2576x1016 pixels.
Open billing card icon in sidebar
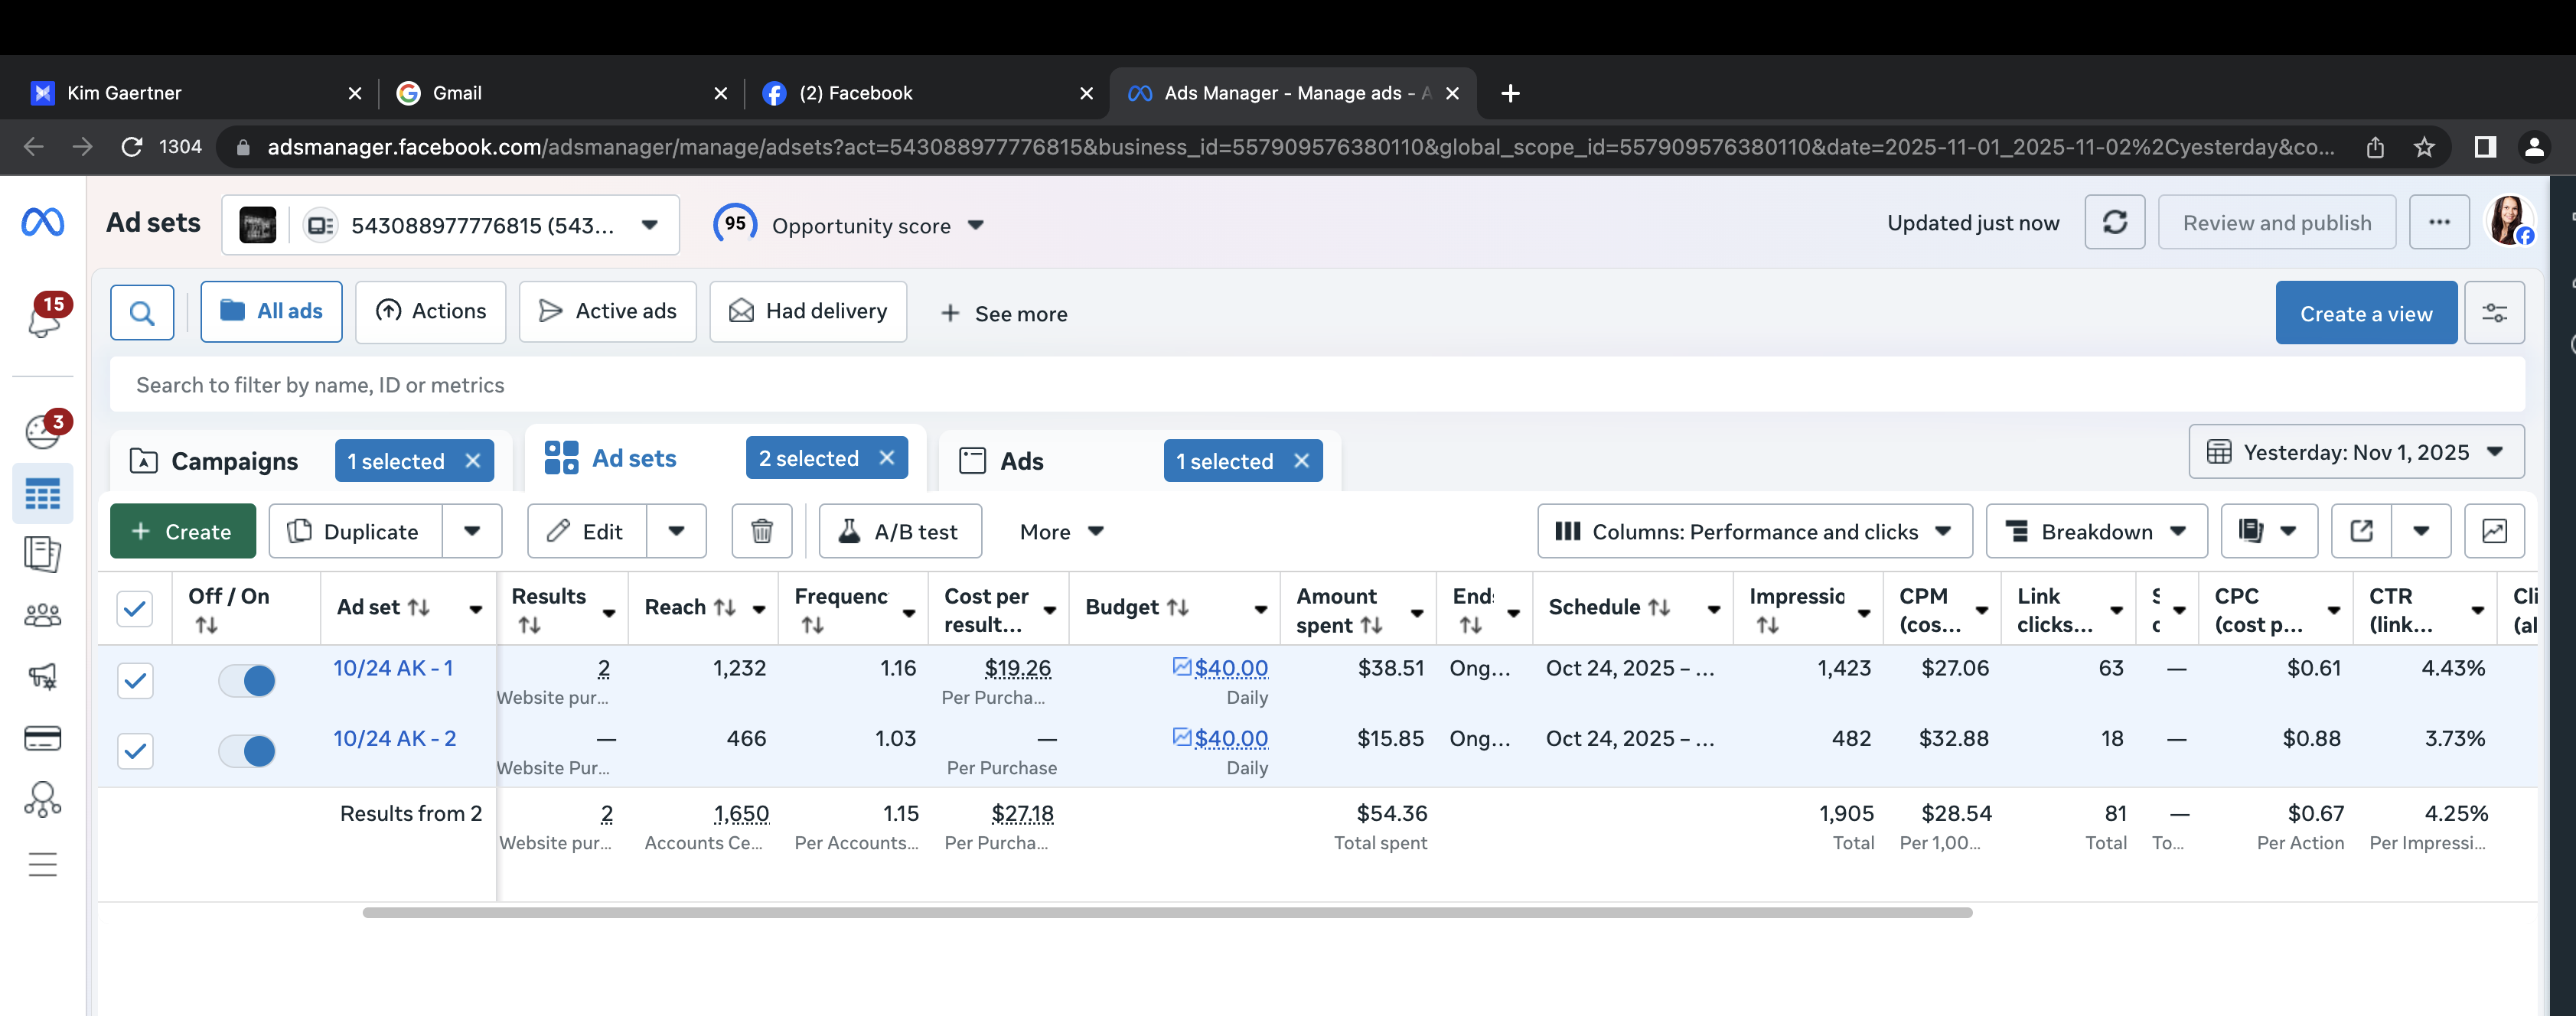[42, 738]
